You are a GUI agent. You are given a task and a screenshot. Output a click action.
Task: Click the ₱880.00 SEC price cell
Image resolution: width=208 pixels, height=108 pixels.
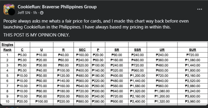pyautogui.click(x=82, y=101)
